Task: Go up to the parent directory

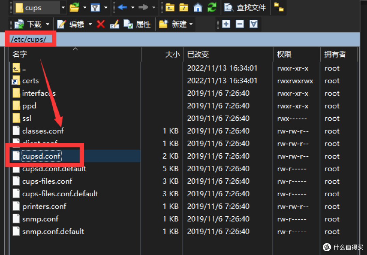Action: point(170,7)
